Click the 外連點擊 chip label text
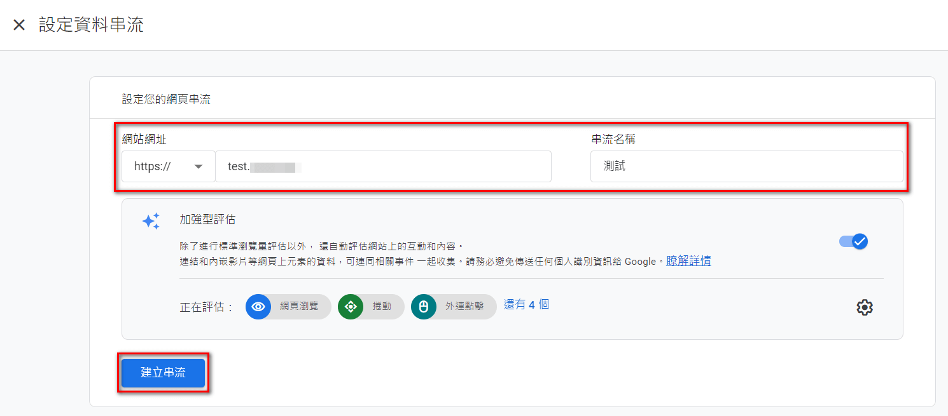This screenshot has width=948, height=416. coord(464,307)
